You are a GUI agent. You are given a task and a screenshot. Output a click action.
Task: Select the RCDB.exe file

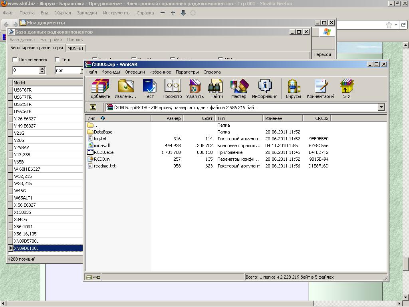pyautogui.click(x=103, y=152)
